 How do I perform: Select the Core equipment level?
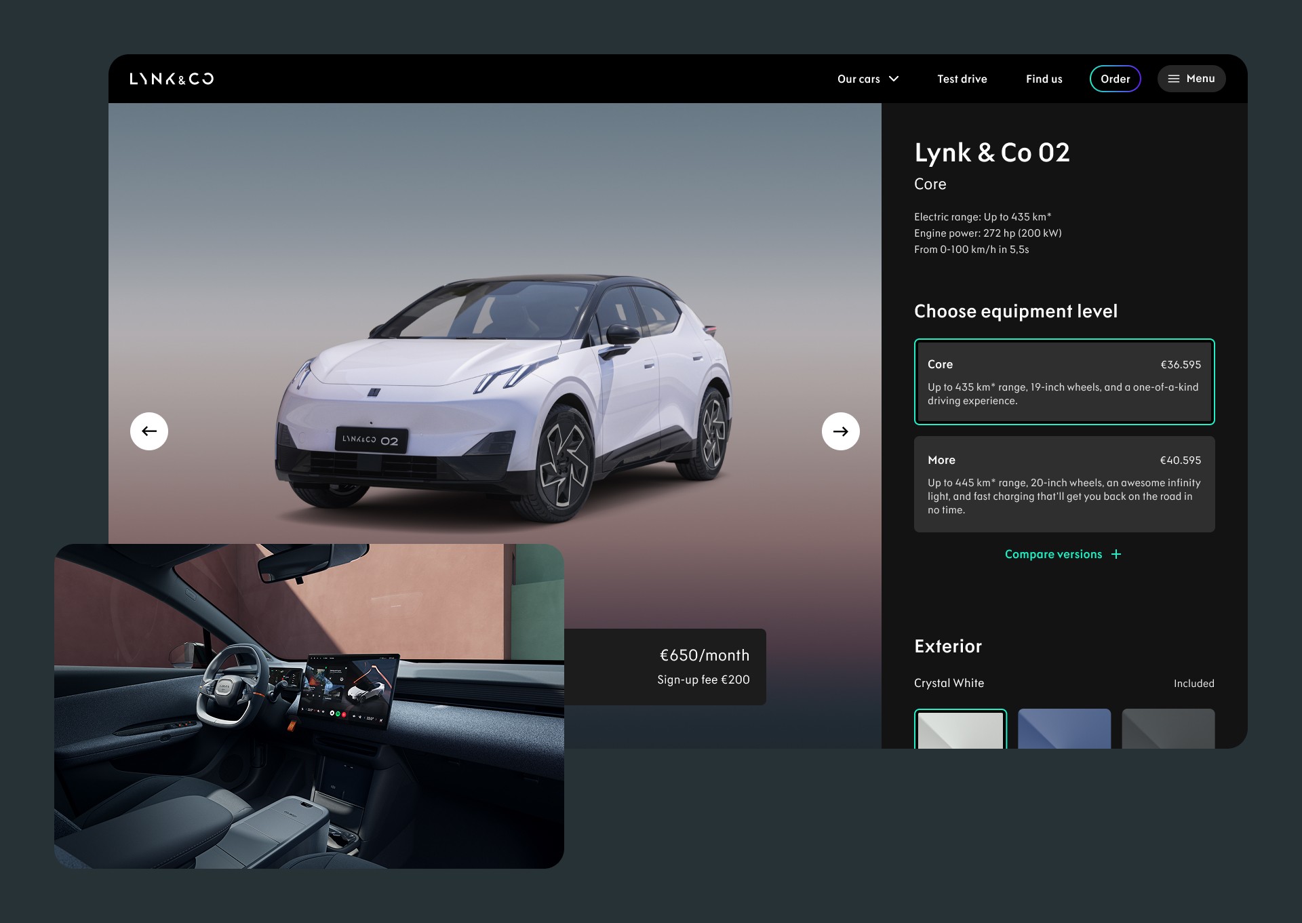[1064, 382]
